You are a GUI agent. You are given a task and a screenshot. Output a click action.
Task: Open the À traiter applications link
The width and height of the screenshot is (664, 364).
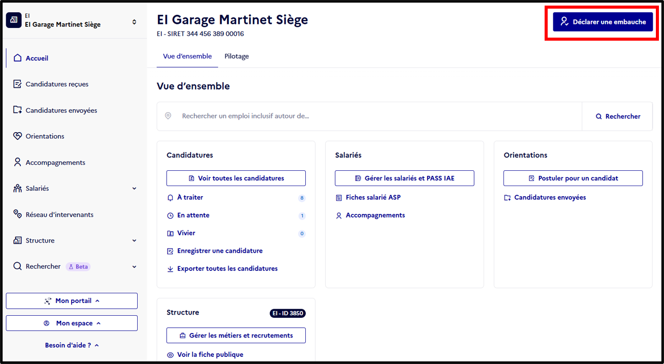coord(190,197)
